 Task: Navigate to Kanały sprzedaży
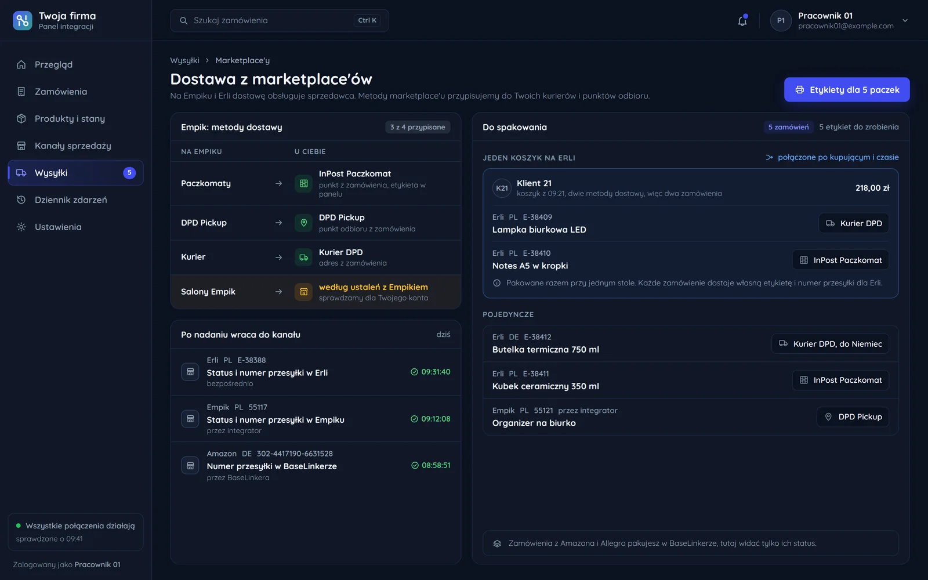pos(75,146)
